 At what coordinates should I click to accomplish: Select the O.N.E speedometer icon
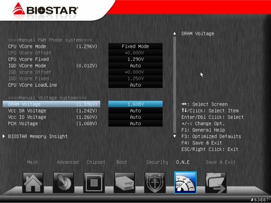(185, 182)
